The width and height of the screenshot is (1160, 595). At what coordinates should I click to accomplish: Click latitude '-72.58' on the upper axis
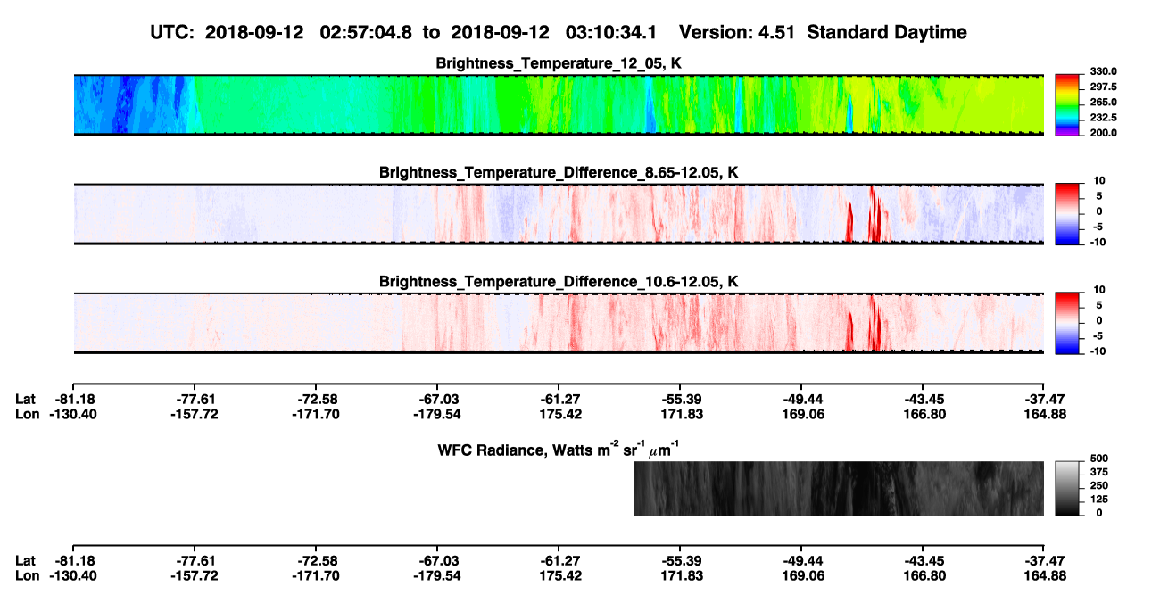pyautogui.click(x=315, y=399)
